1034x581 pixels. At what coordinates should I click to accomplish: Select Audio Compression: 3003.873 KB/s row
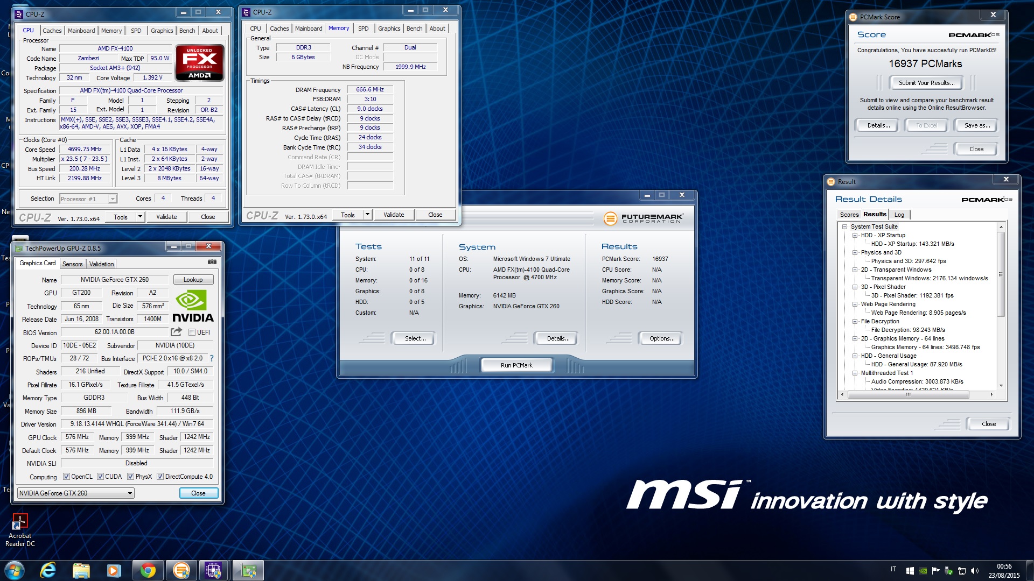(x=917, y=382)
